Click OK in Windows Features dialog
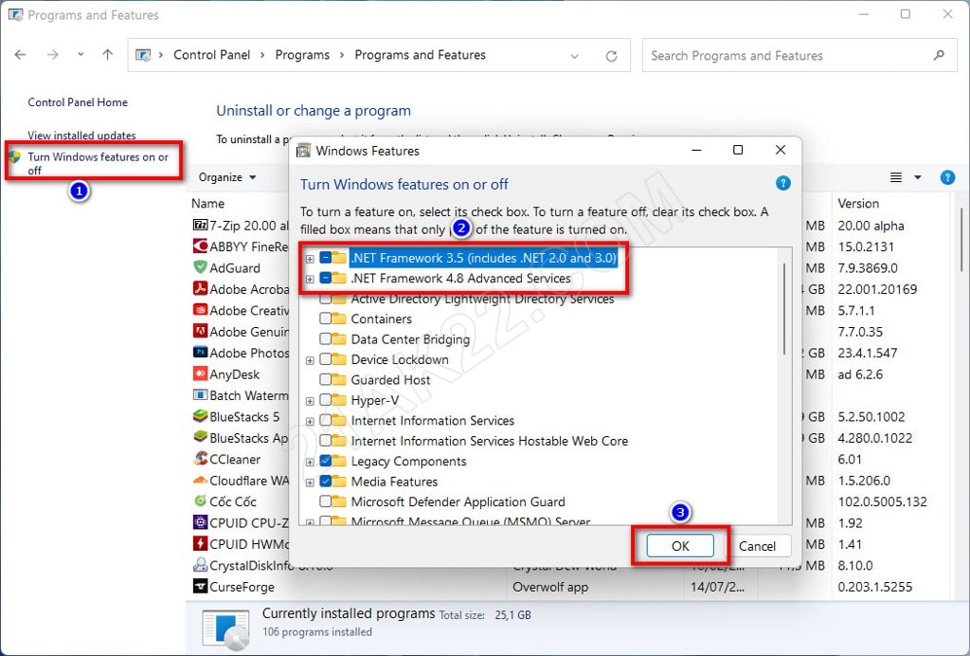This screenshot has width=970, height=656. [x=680, y=546]
